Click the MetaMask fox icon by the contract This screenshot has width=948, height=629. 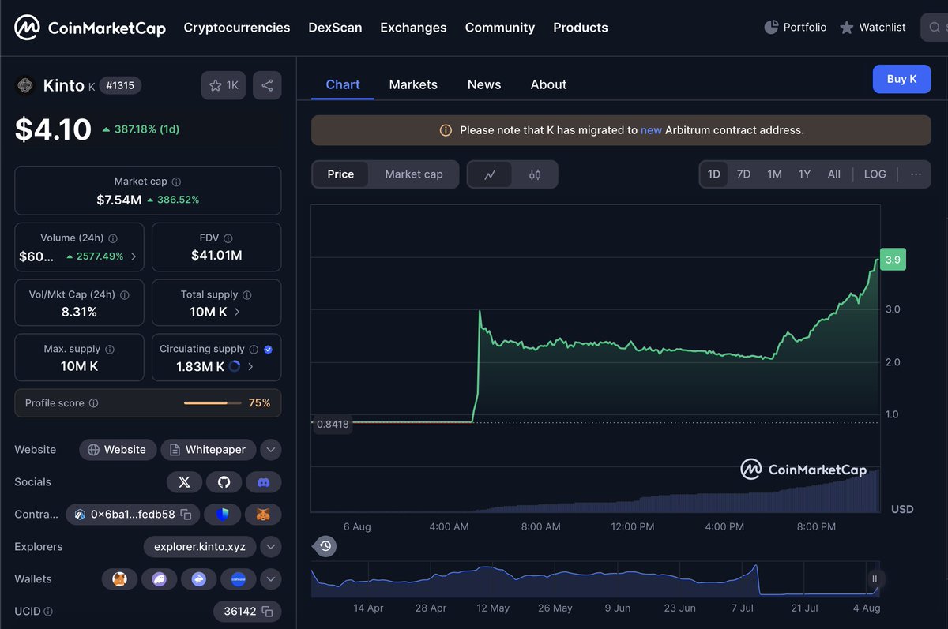point(263,515)
